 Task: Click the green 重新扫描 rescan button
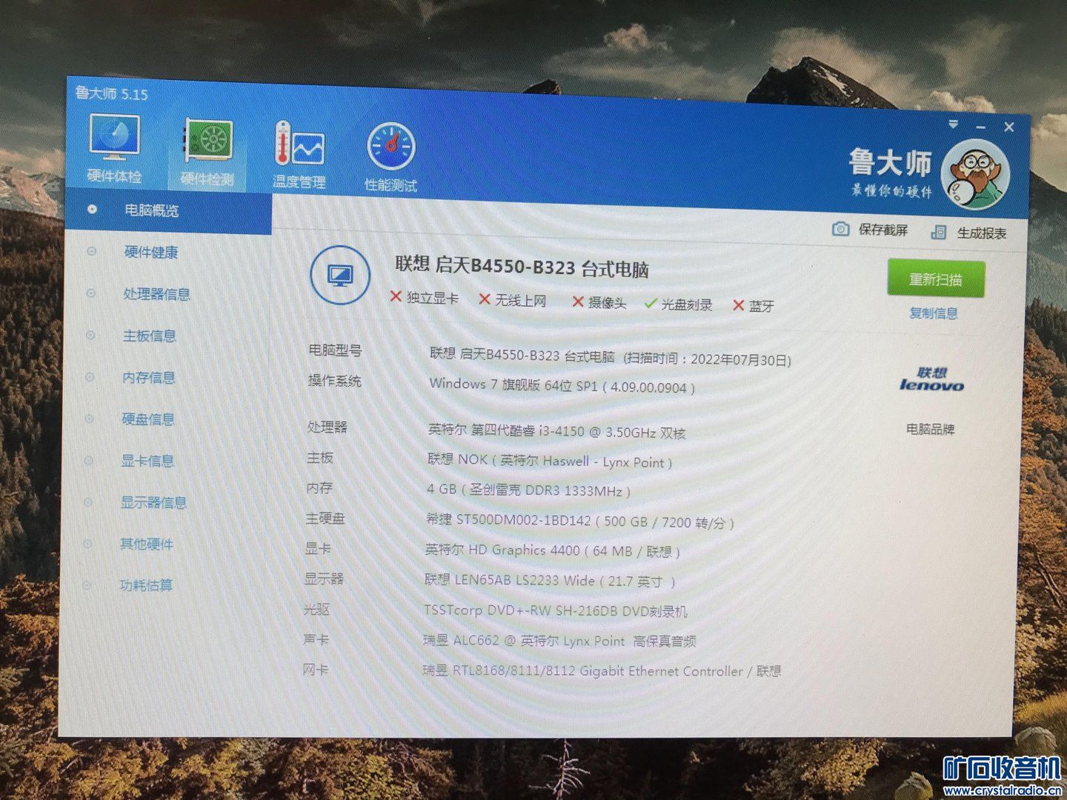tap(936, 279)
